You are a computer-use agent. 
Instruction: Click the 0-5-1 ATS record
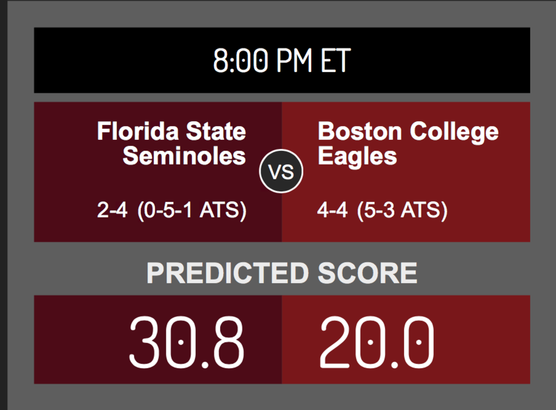click(192, 211)
